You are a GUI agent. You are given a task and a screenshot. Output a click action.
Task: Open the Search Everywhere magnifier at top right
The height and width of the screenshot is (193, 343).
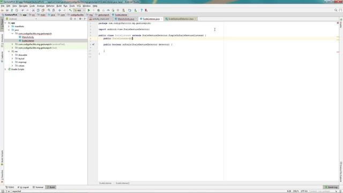[336, 10]
